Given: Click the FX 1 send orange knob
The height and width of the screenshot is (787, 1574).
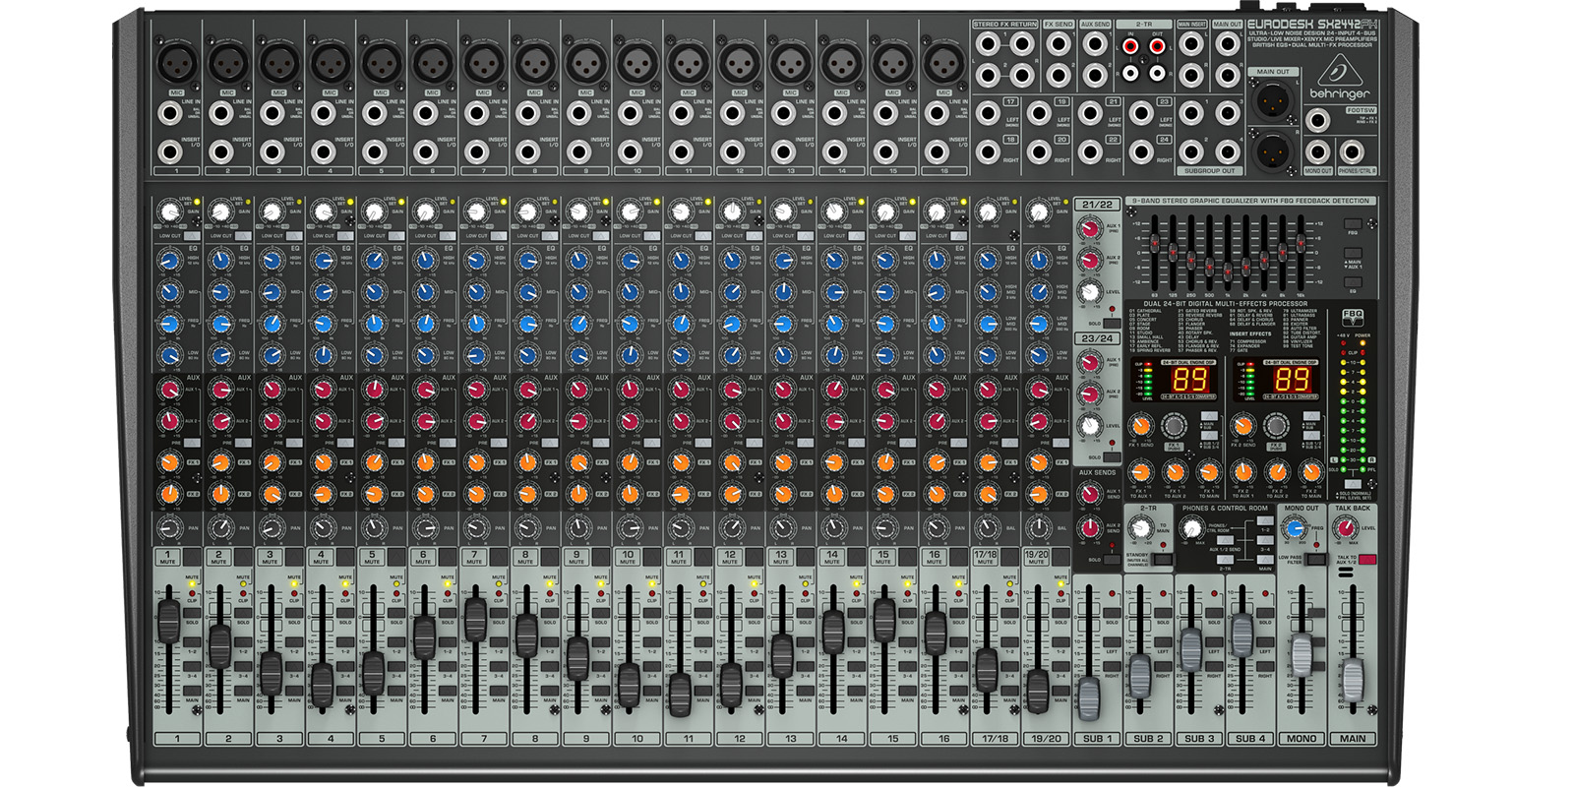Looking at the screenshot, I should click(x=1140, y=426).
